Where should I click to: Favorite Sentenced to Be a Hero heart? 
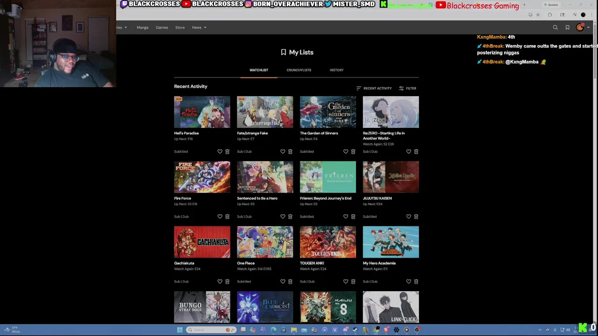(283, 217)
